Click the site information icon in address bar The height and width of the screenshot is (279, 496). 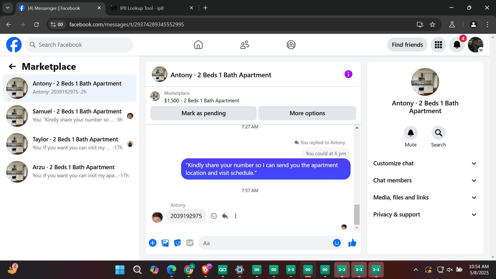[57, 25]
